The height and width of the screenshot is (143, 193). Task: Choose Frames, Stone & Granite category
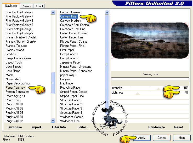point(21,42)
